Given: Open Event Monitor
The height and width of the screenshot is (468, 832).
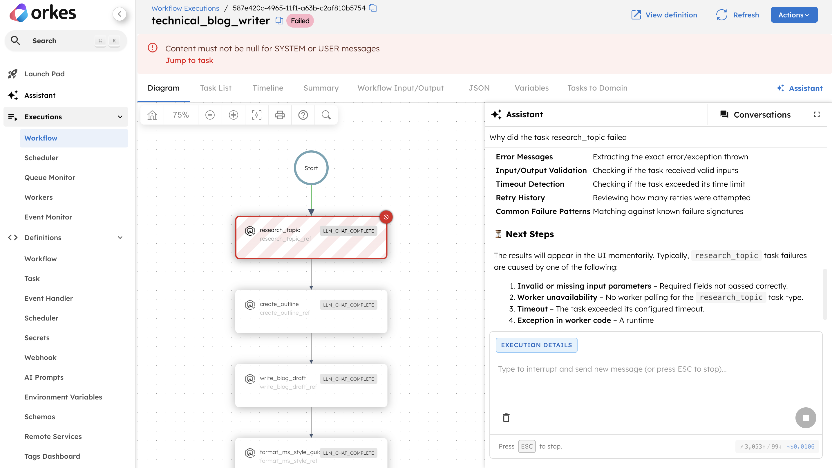Looking at the screenshot, I should click(48, 217).
